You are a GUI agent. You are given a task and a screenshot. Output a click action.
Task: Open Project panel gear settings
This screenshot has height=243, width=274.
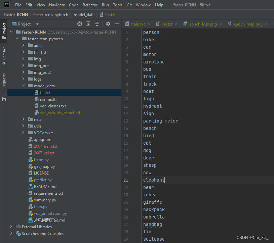pos(108,24)
